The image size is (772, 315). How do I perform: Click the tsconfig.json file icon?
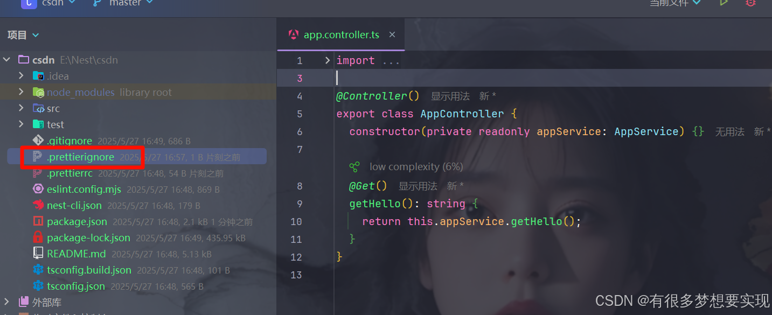click(38, 286)
